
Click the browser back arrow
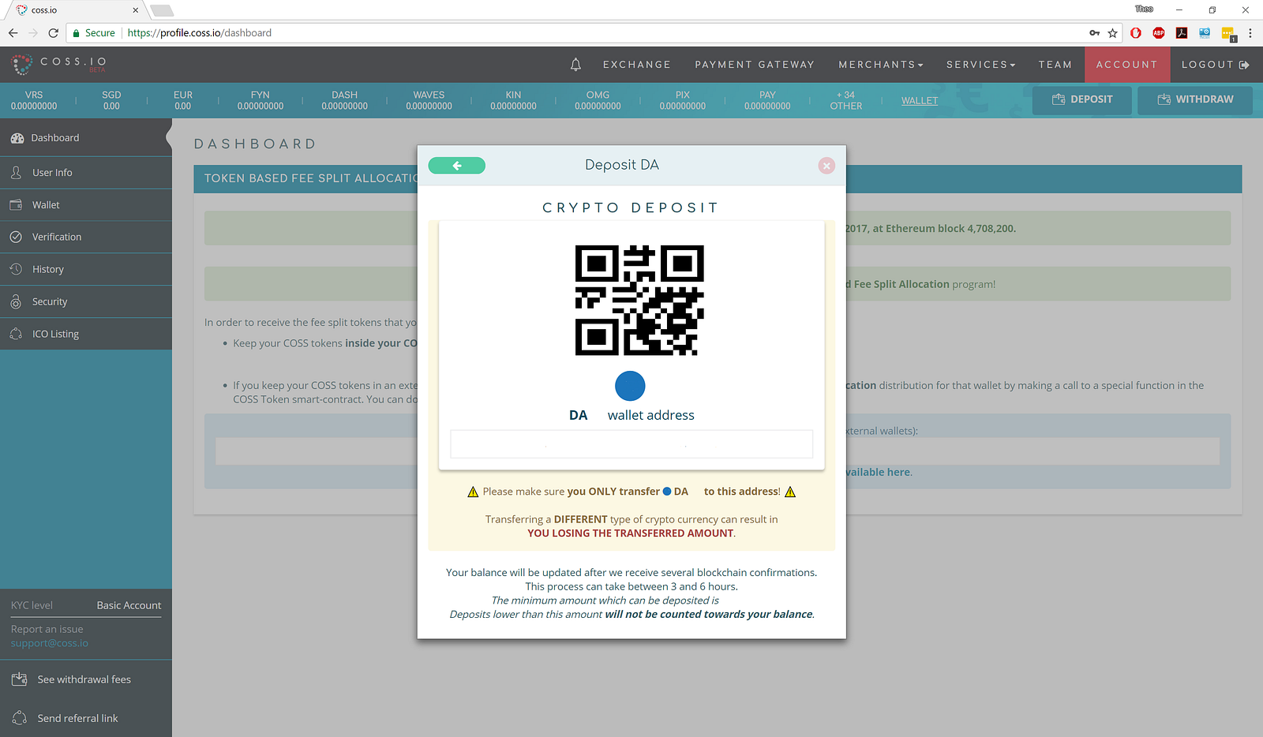(x=13, y=33)
